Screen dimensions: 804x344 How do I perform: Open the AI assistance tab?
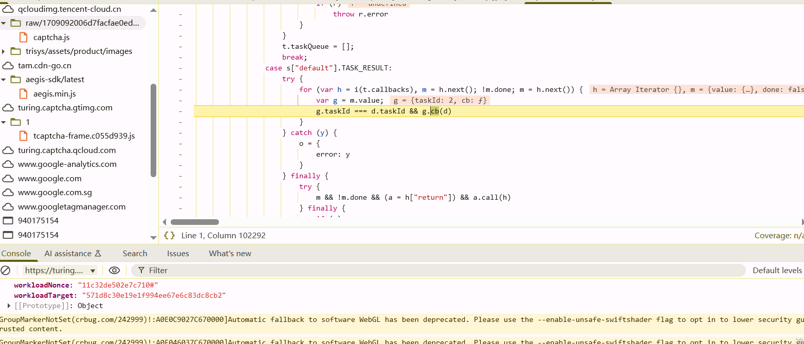(72, 254)
